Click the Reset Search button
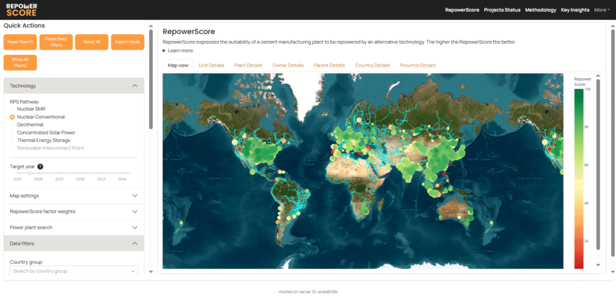 20,42
